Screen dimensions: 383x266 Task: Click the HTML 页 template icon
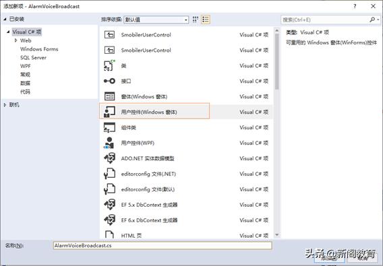click(x=109, y=235)
